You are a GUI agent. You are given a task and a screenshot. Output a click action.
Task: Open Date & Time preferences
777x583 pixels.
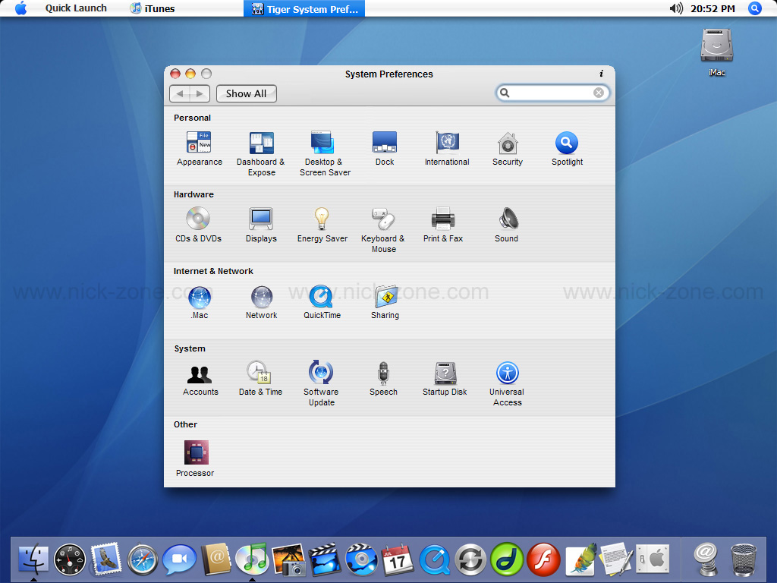point(261,378)
